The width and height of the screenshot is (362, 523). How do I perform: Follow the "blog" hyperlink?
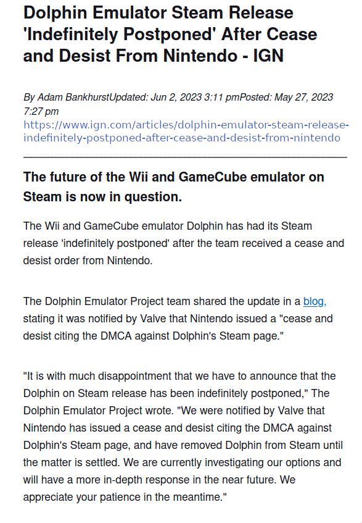click(313, 301)
